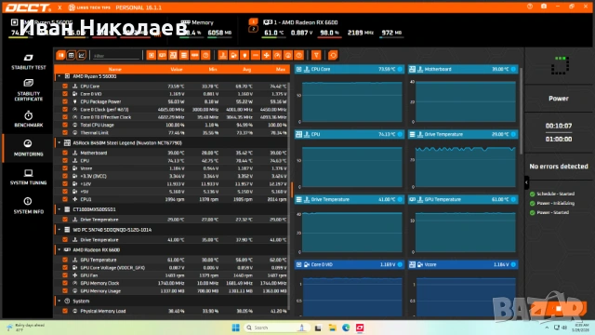Click the GPU Temperature graph color dot
The width and height of the screenshot is (595, 335).
point(513,199)
